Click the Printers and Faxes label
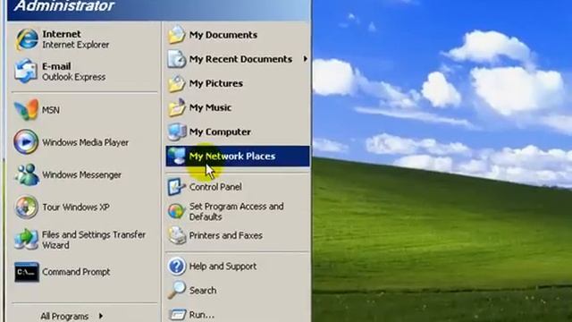 pos(225,235)
